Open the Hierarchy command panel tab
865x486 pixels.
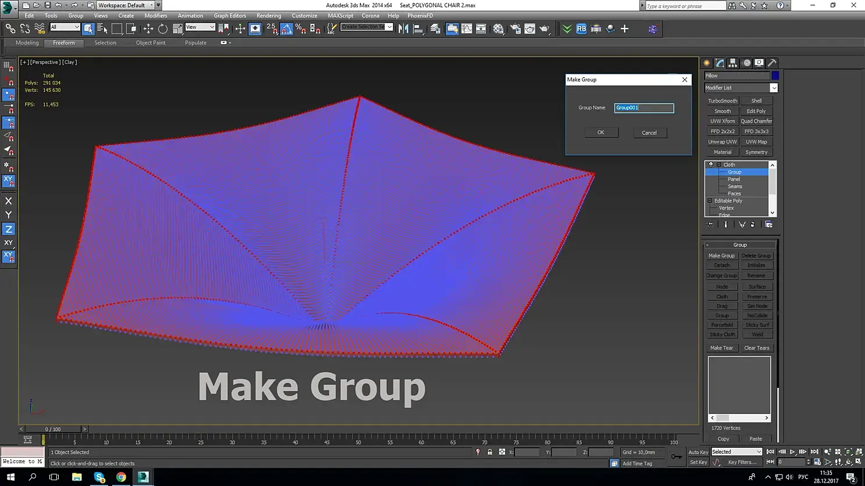pyautogui.click(x=733, y=63)
